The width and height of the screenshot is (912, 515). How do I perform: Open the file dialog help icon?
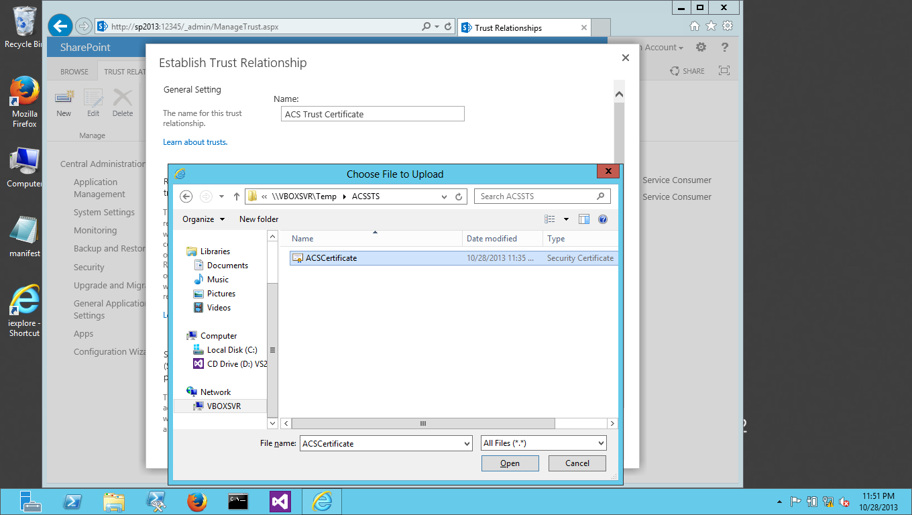[602, 219]
